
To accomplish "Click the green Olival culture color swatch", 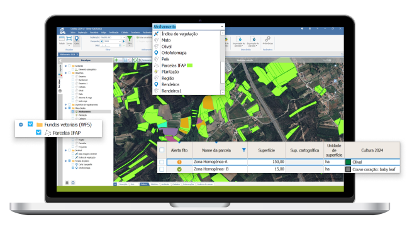I will (348, 162).
